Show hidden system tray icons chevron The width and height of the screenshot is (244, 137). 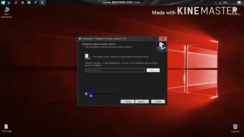pyautogui.click(x=215, y=3)
